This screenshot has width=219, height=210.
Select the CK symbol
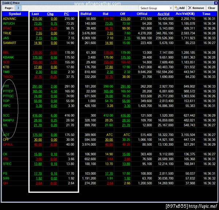pyautogui.click(x=5, y=154)
